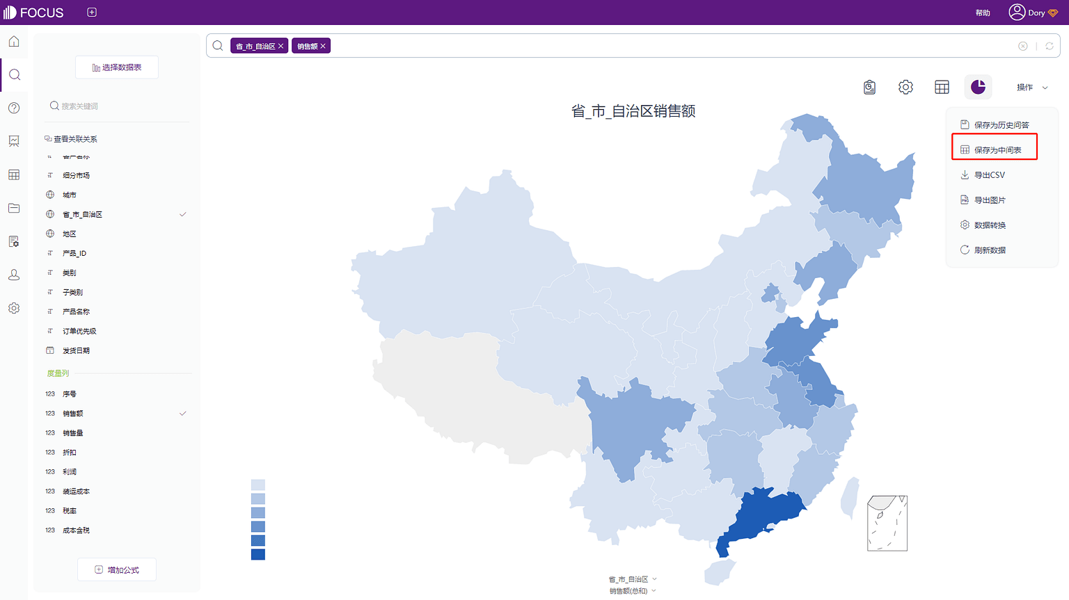The width and height of the screenshot is (1069, 600).
Task: Click 查看关联关系 link
Action: click(x=71, y=139)
